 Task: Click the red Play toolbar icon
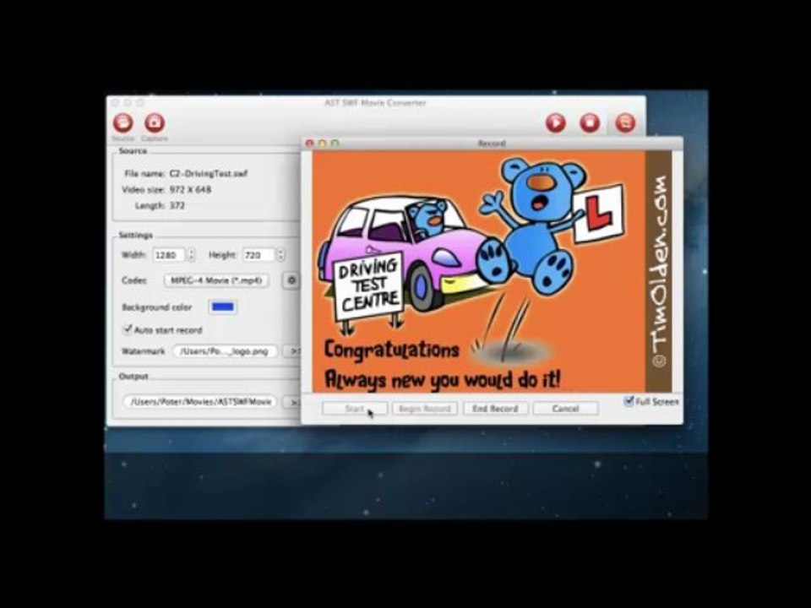(x=556, y=123)
